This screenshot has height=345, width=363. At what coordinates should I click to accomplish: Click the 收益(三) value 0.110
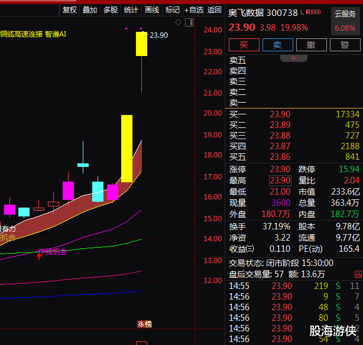coord(280,249)
